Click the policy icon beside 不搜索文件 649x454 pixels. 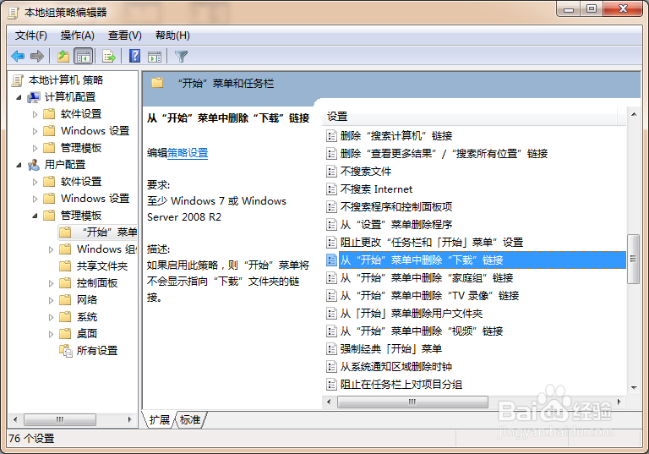331,172
